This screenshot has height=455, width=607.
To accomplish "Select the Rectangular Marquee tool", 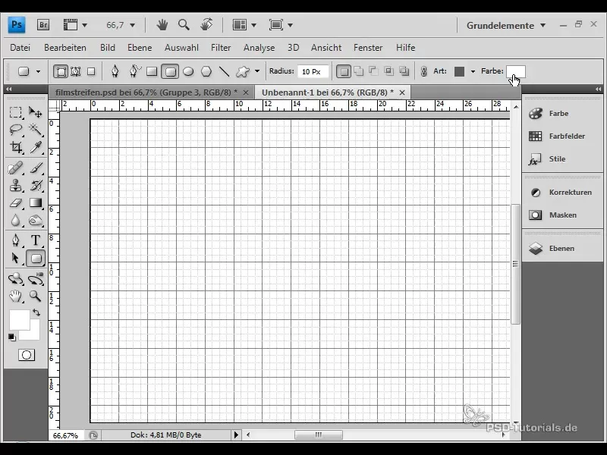I will 15,112.
